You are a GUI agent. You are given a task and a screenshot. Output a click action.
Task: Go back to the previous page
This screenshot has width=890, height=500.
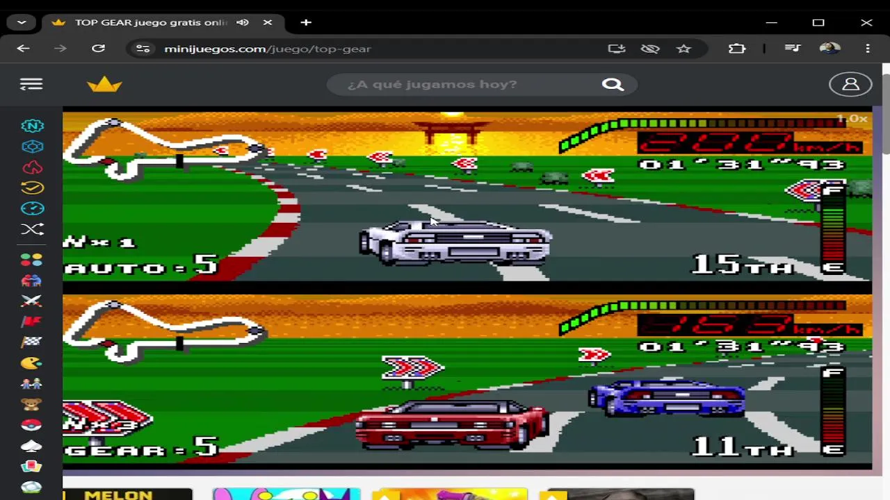point(23,49)
